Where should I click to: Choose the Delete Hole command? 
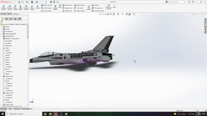(x=67, y=11)
